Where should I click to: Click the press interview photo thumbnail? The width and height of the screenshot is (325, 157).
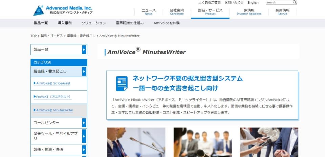[269, 142]
